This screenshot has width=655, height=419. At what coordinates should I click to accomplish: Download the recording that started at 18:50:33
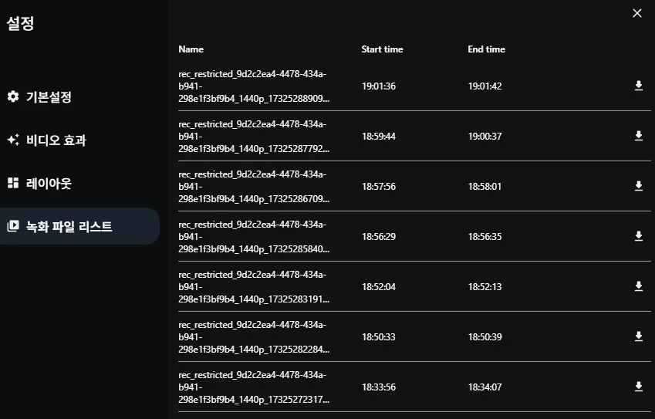click(x=638, y=336)
